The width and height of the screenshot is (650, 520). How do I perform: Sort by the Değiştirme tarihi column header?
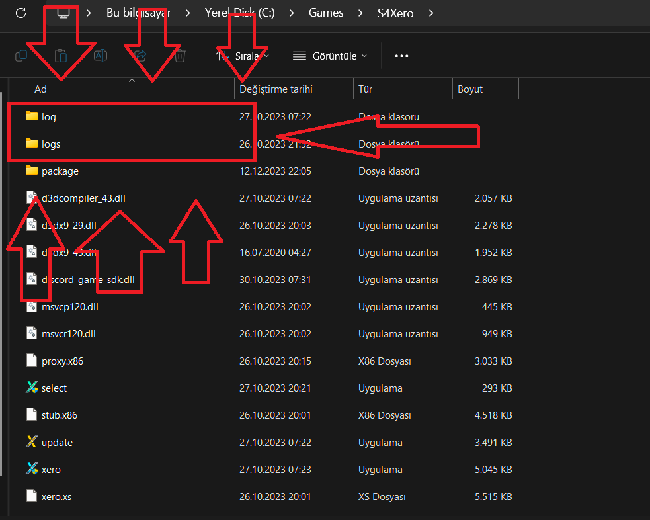coord(276,89)
